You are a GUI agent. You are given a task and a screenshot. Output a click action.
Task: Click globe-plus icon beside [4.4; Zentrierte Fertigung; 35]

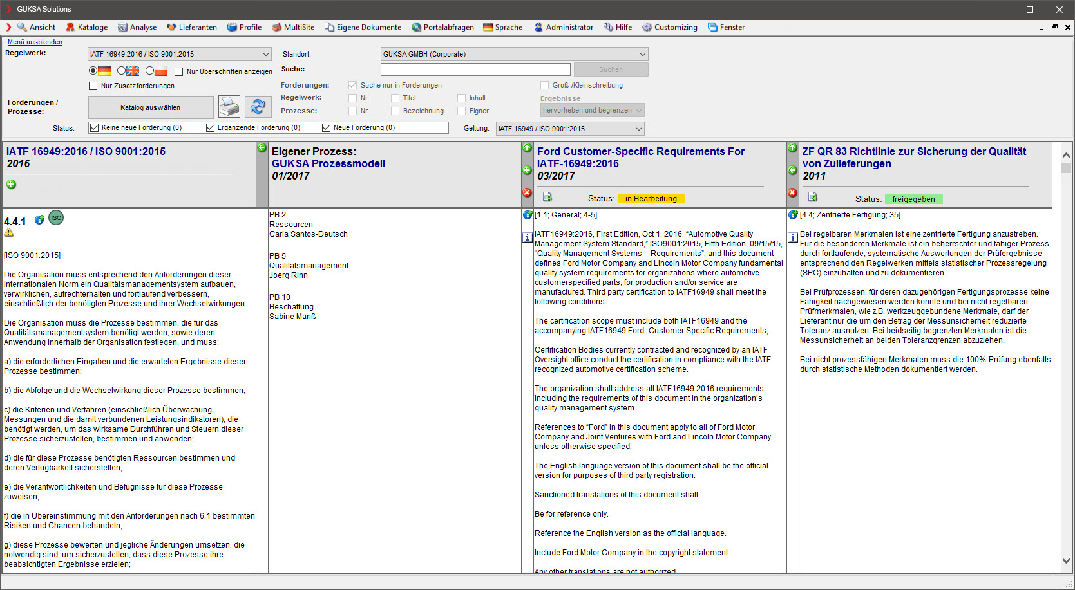click(793, 215)
